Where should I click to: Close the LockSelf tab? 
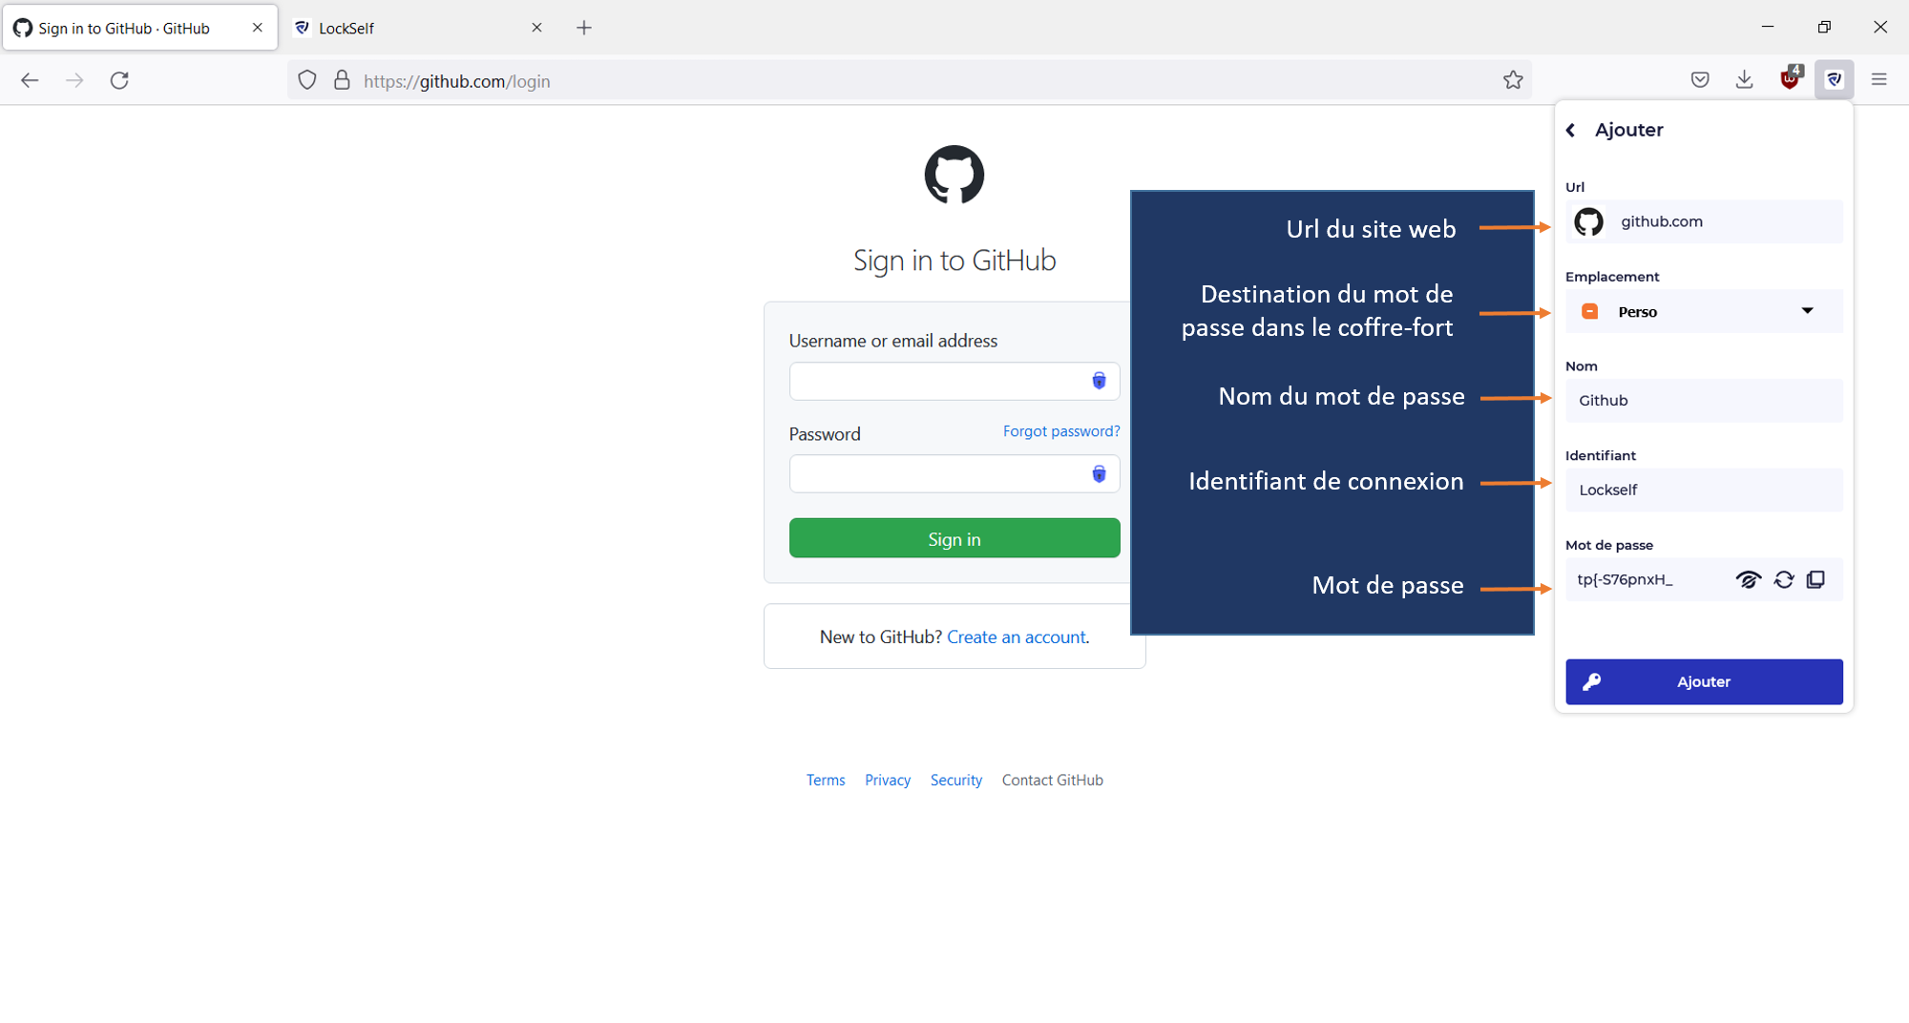point(537,28)
